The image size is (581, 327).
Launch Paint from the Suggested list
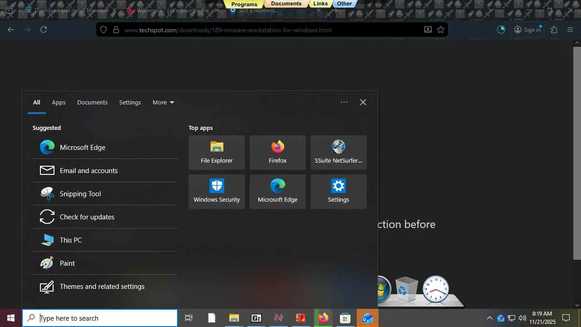click(x=105, y=263)
